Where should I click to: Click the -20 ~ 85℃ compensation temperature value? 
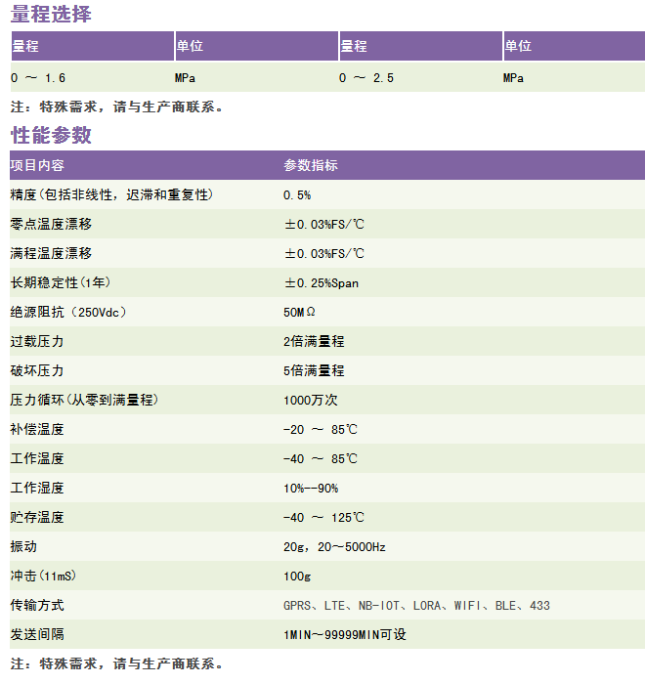tap(321, 430)
